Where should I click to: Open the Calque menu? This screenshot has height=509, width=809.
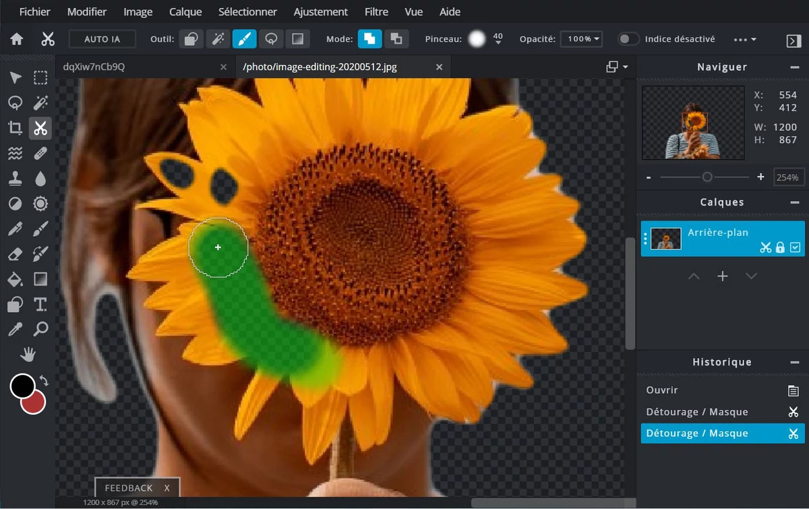coord(185,12)
